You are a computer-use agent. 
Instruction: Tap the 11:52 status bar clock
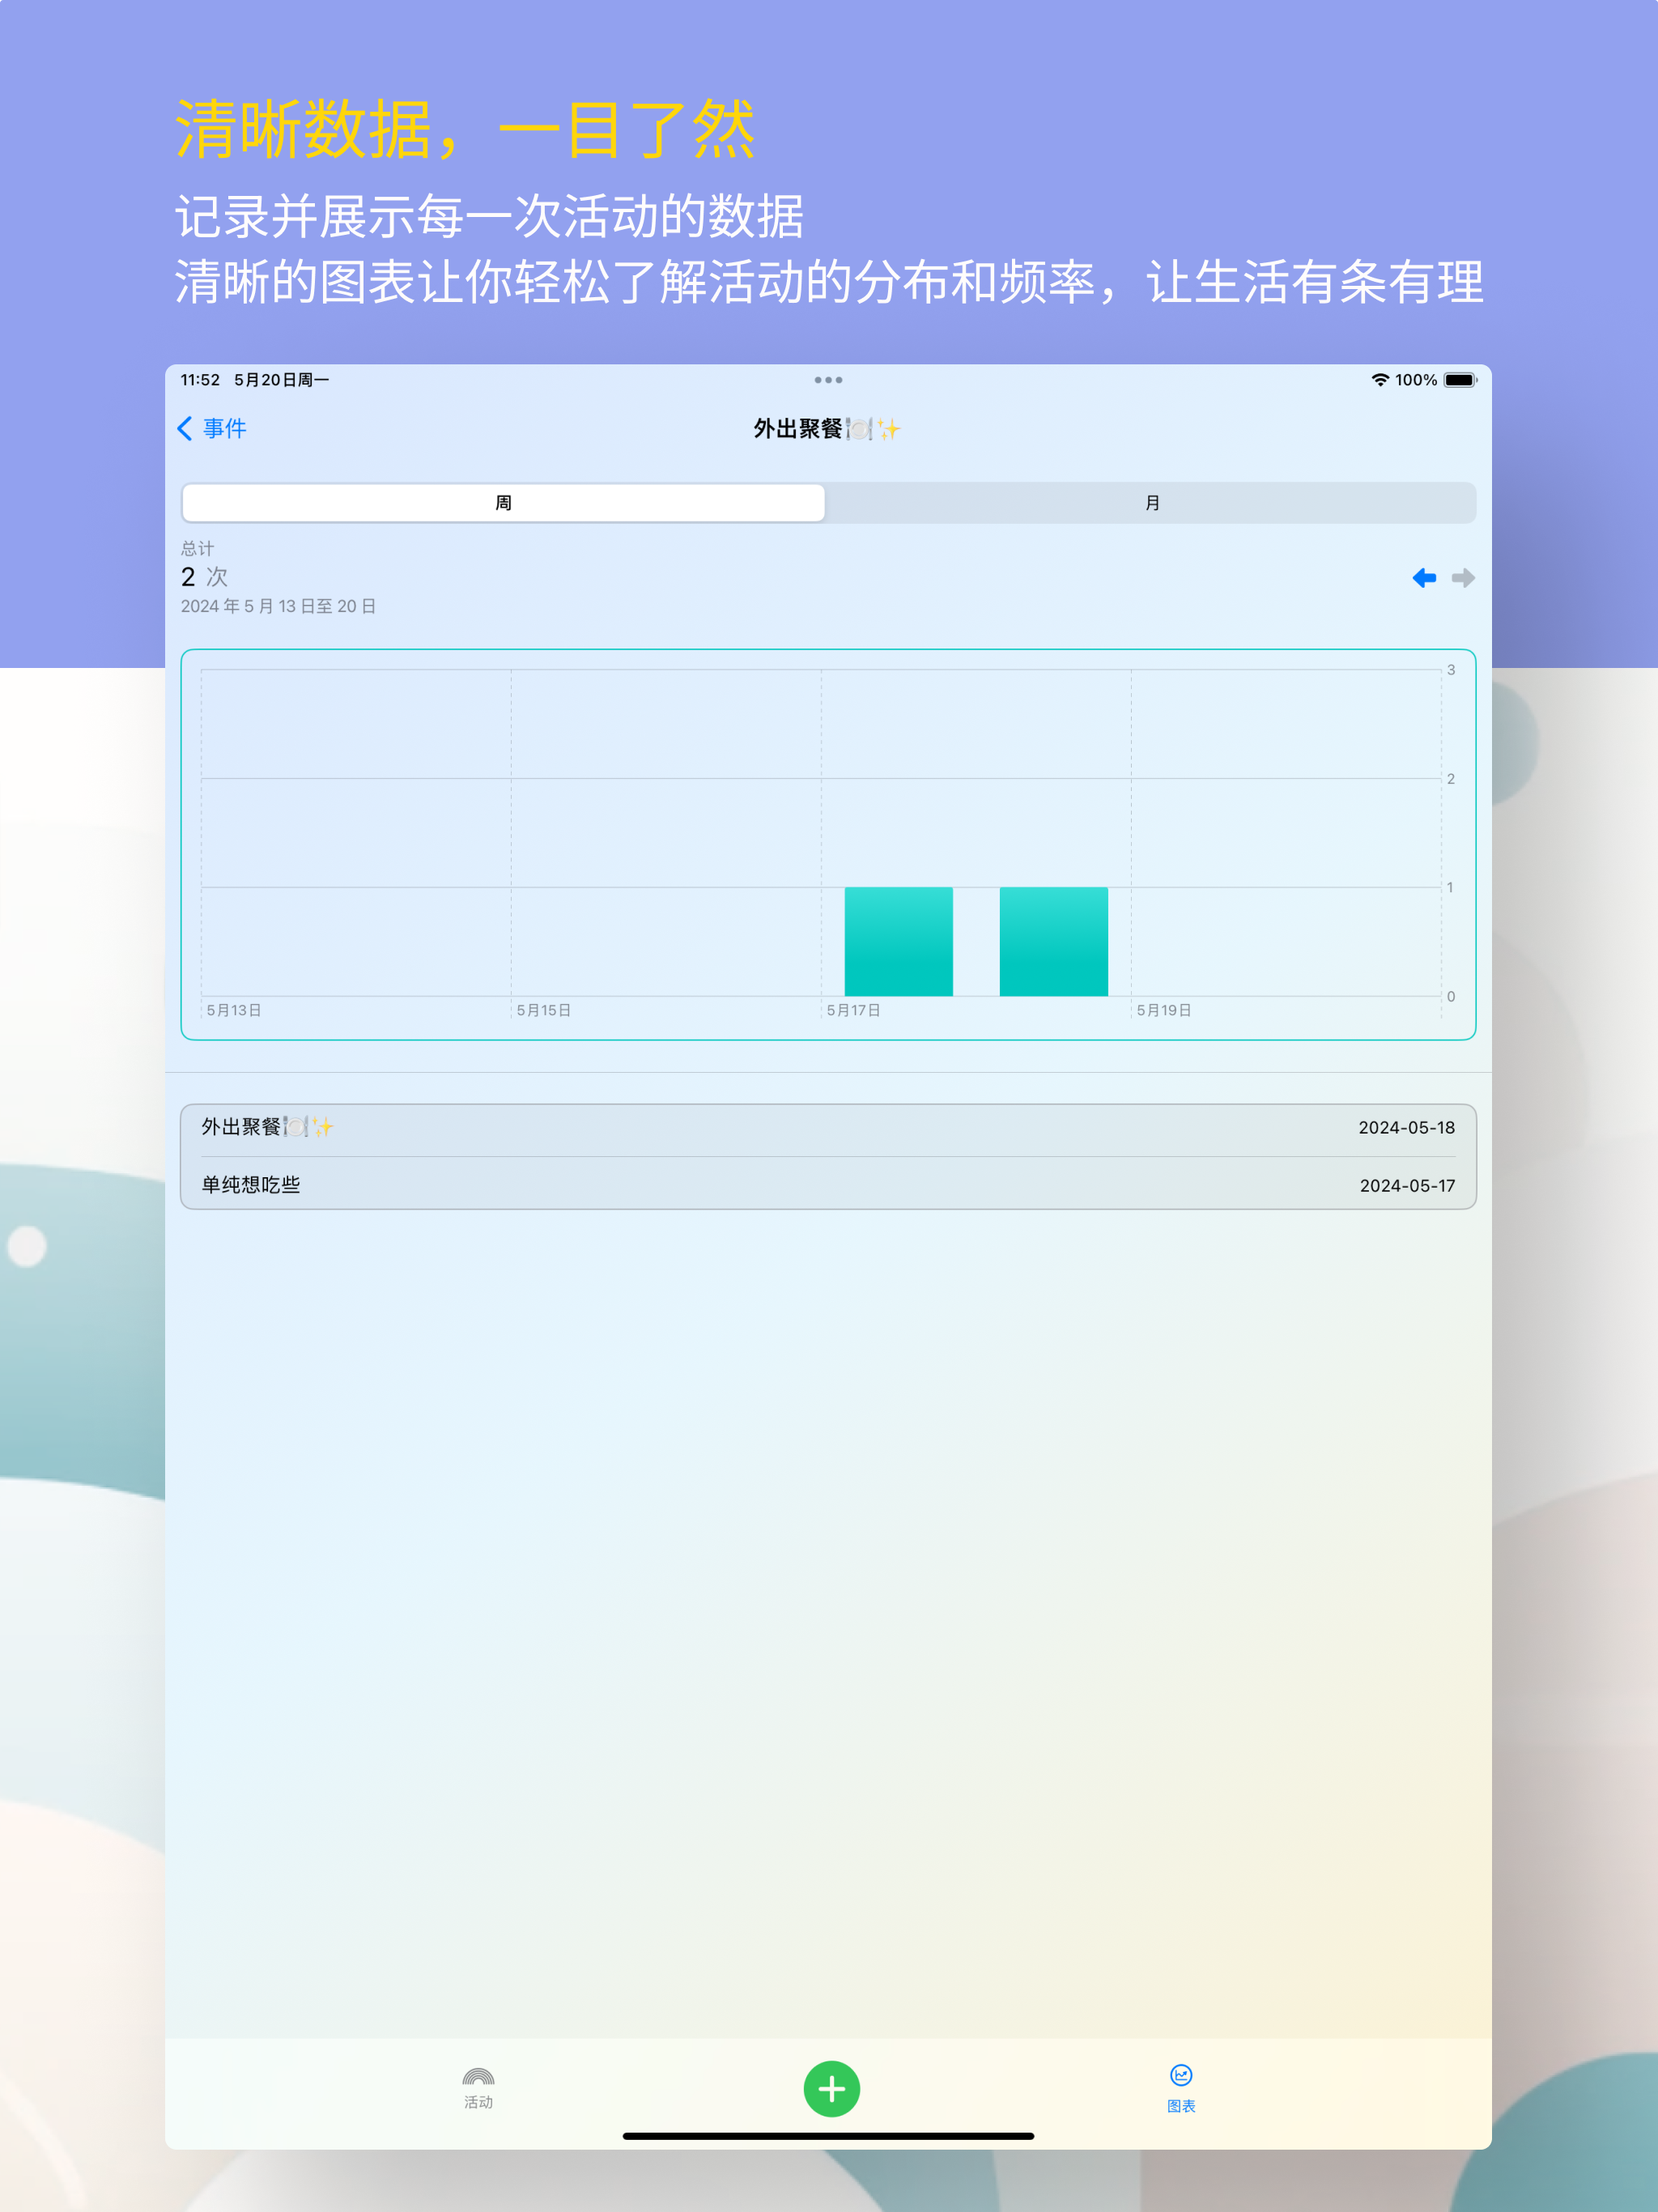point(200,380)
